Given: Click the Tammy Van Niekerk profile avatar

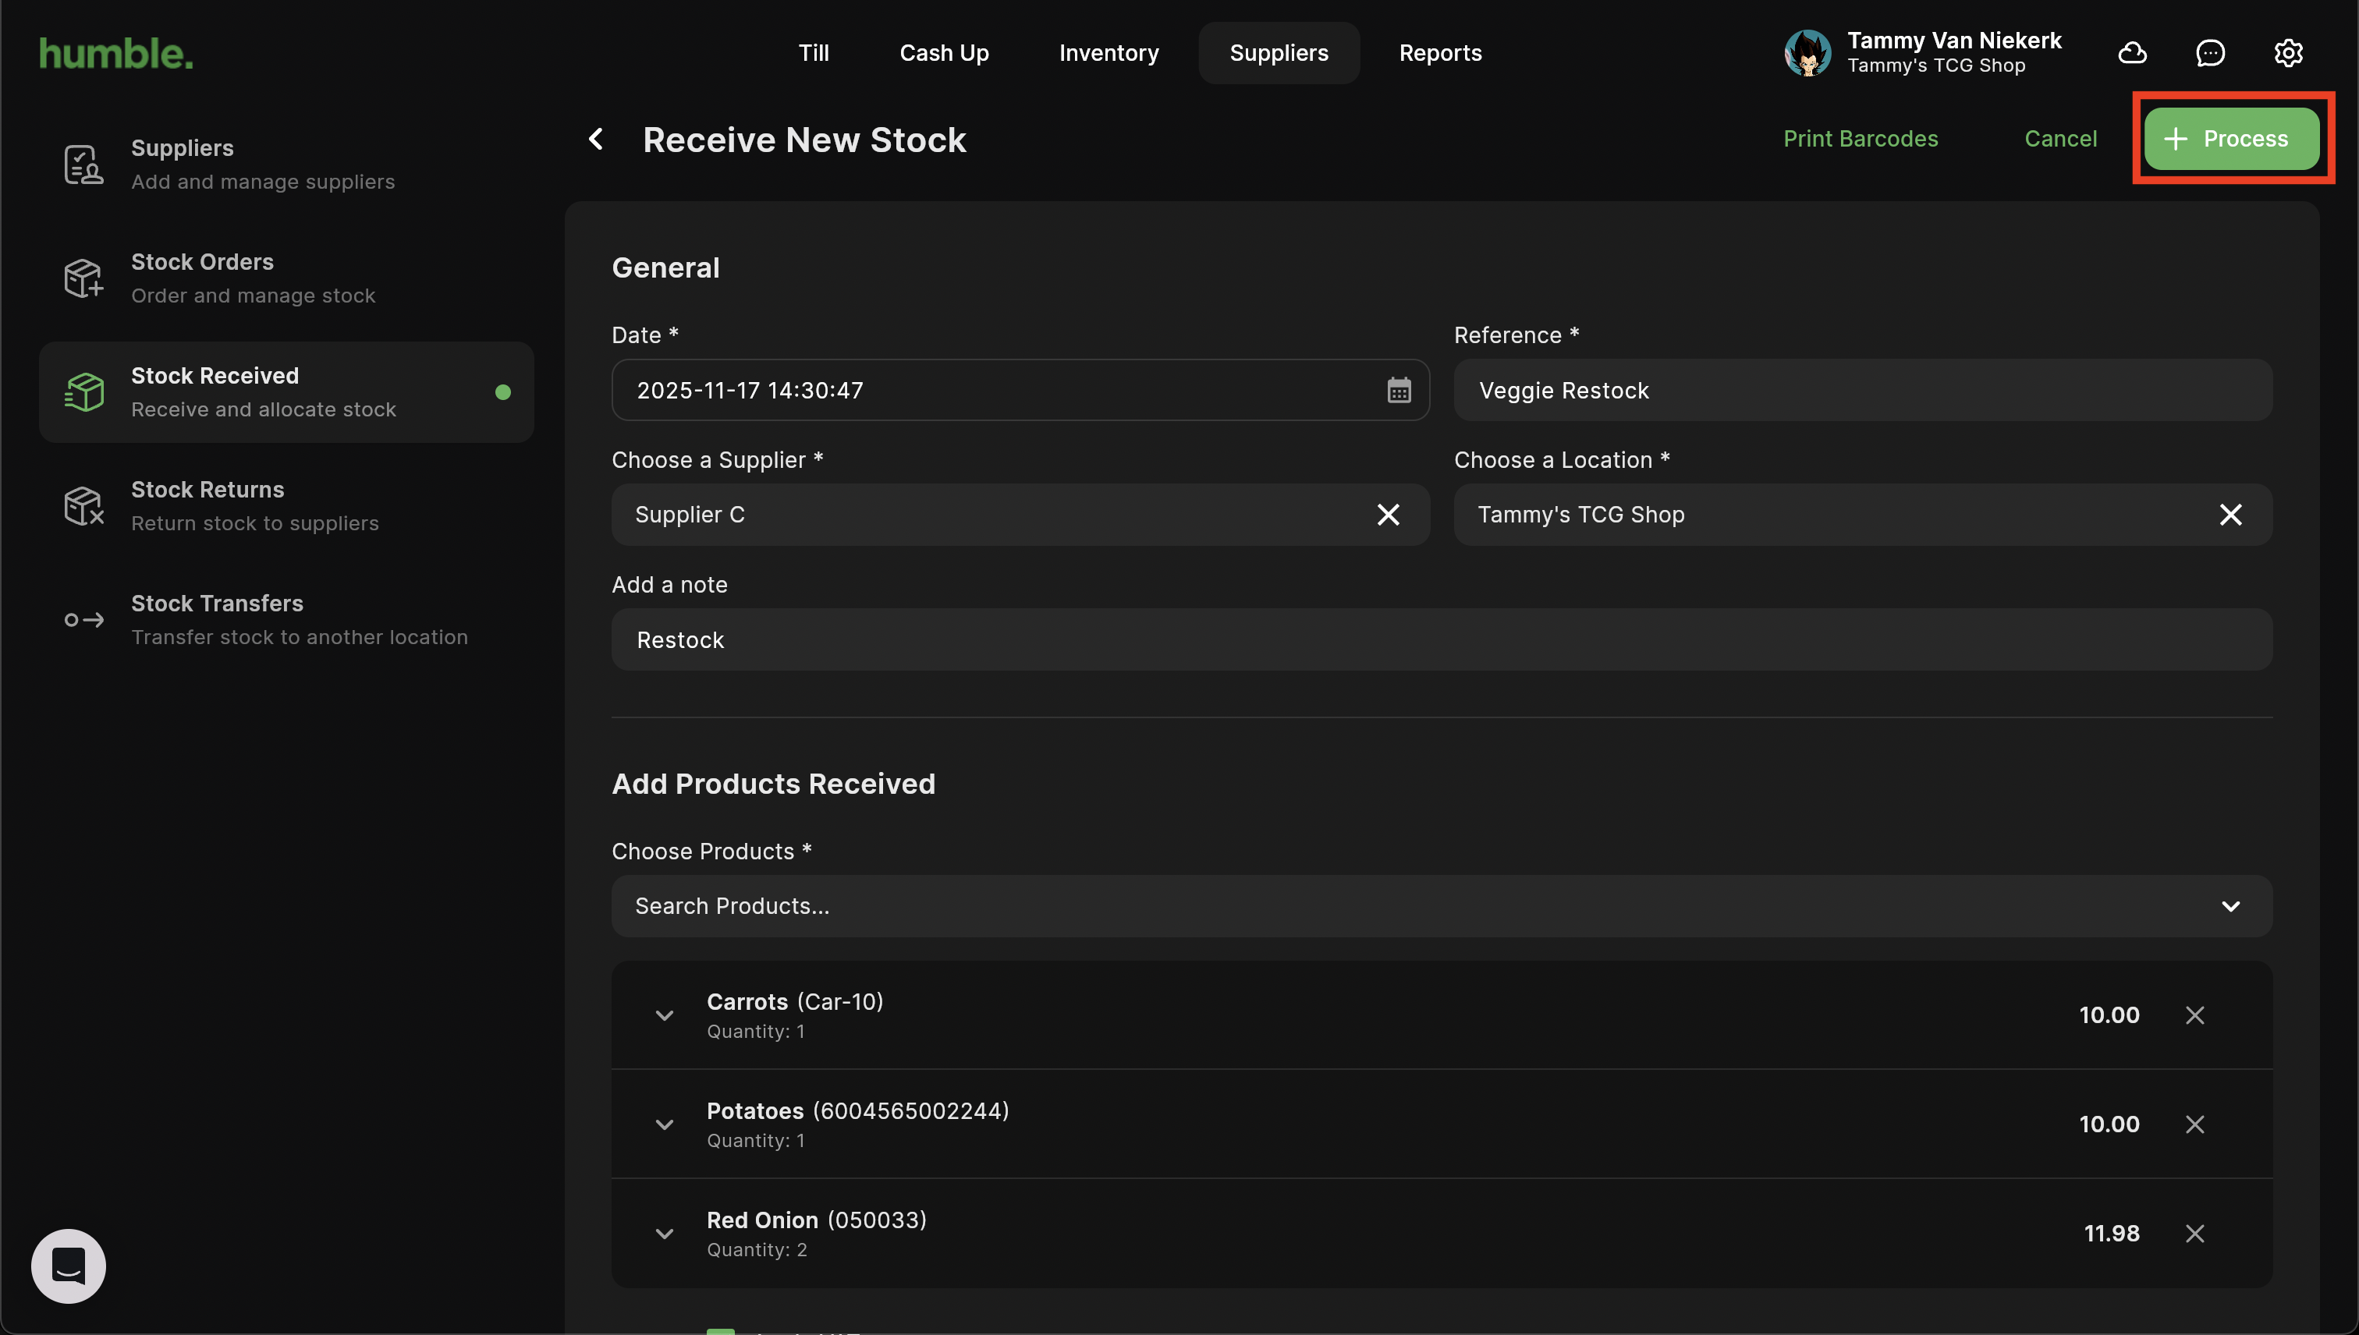Looking at the screenshot, I should coord(1807,53).
